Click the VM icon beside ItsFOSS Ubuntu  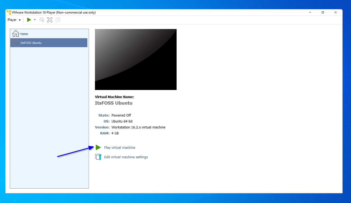coord(16,43)
